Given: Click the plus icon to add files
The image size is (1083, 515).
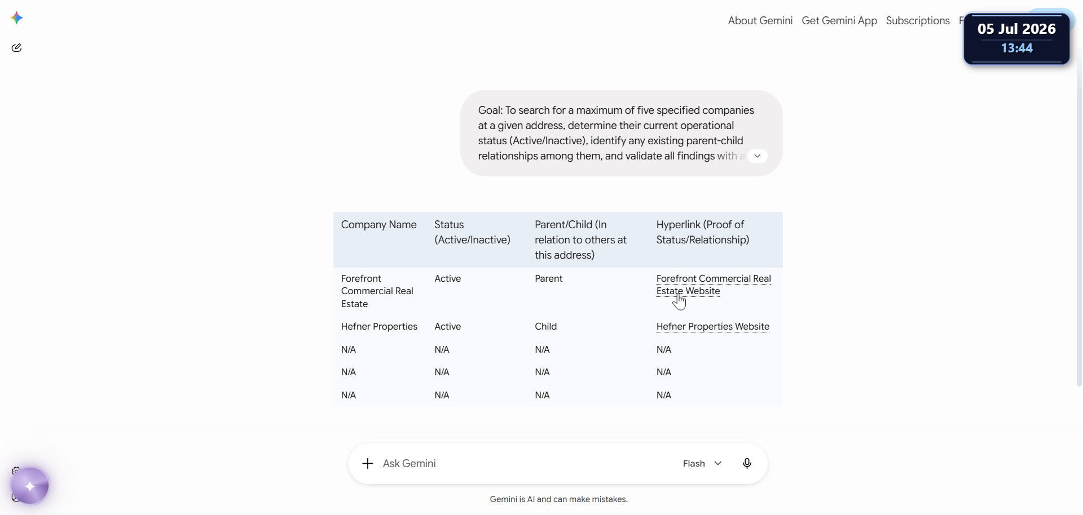Looking at the screenshot, I should pos(368,464).
